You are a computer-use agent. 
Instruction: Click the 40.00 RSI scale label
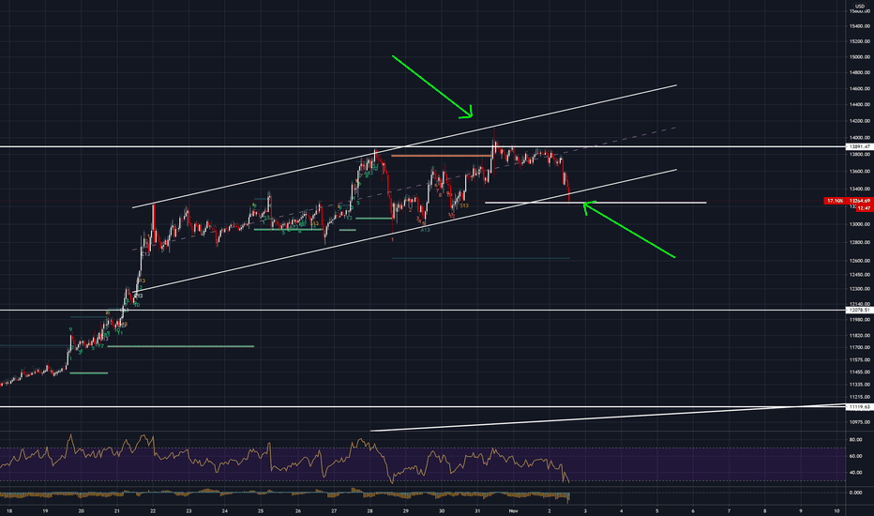coord(855,473)
